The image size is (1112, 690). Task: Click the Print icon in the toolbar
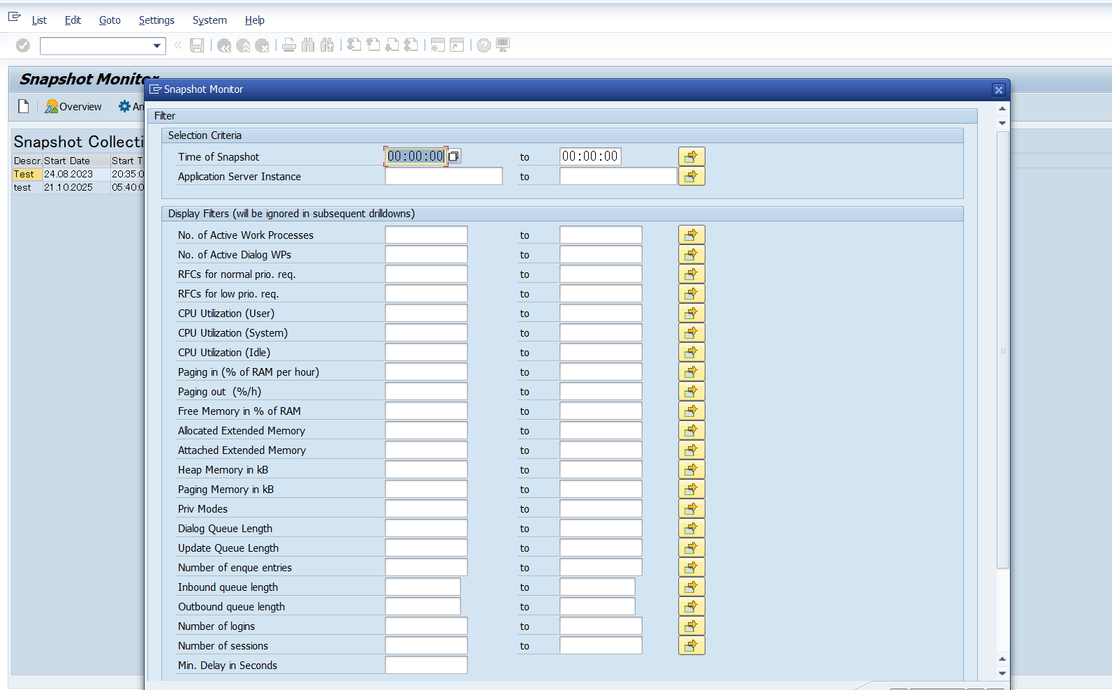288,45
